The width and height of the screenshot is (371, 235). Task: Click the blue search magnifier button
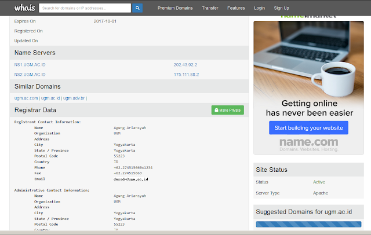click(137, 8)
